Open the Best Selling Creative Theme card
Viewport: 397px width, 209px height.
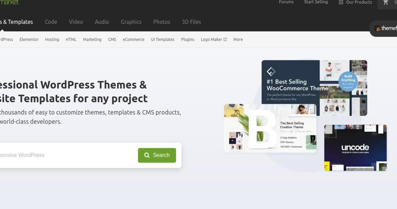coord(270,128)
